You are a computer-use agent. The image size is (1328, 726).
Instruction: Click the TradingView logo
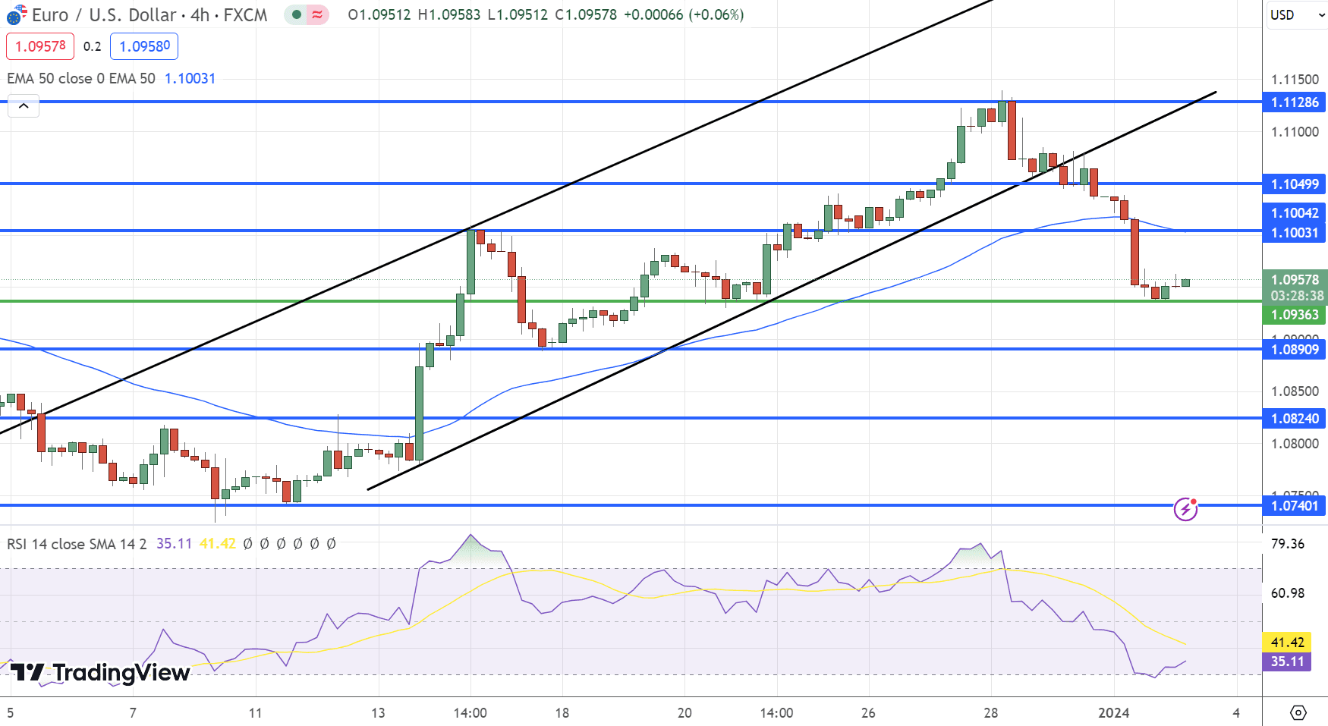[99, 673]
